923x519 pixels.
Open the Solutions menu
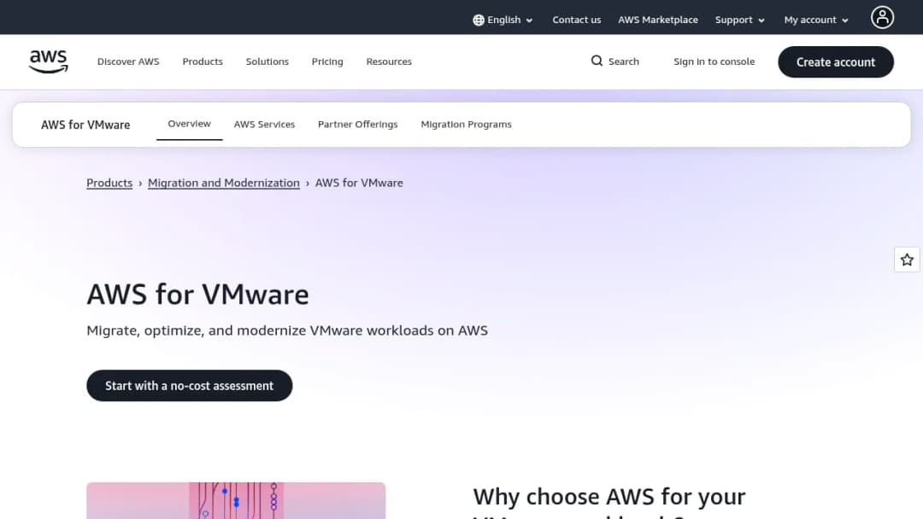pos(267,61)
